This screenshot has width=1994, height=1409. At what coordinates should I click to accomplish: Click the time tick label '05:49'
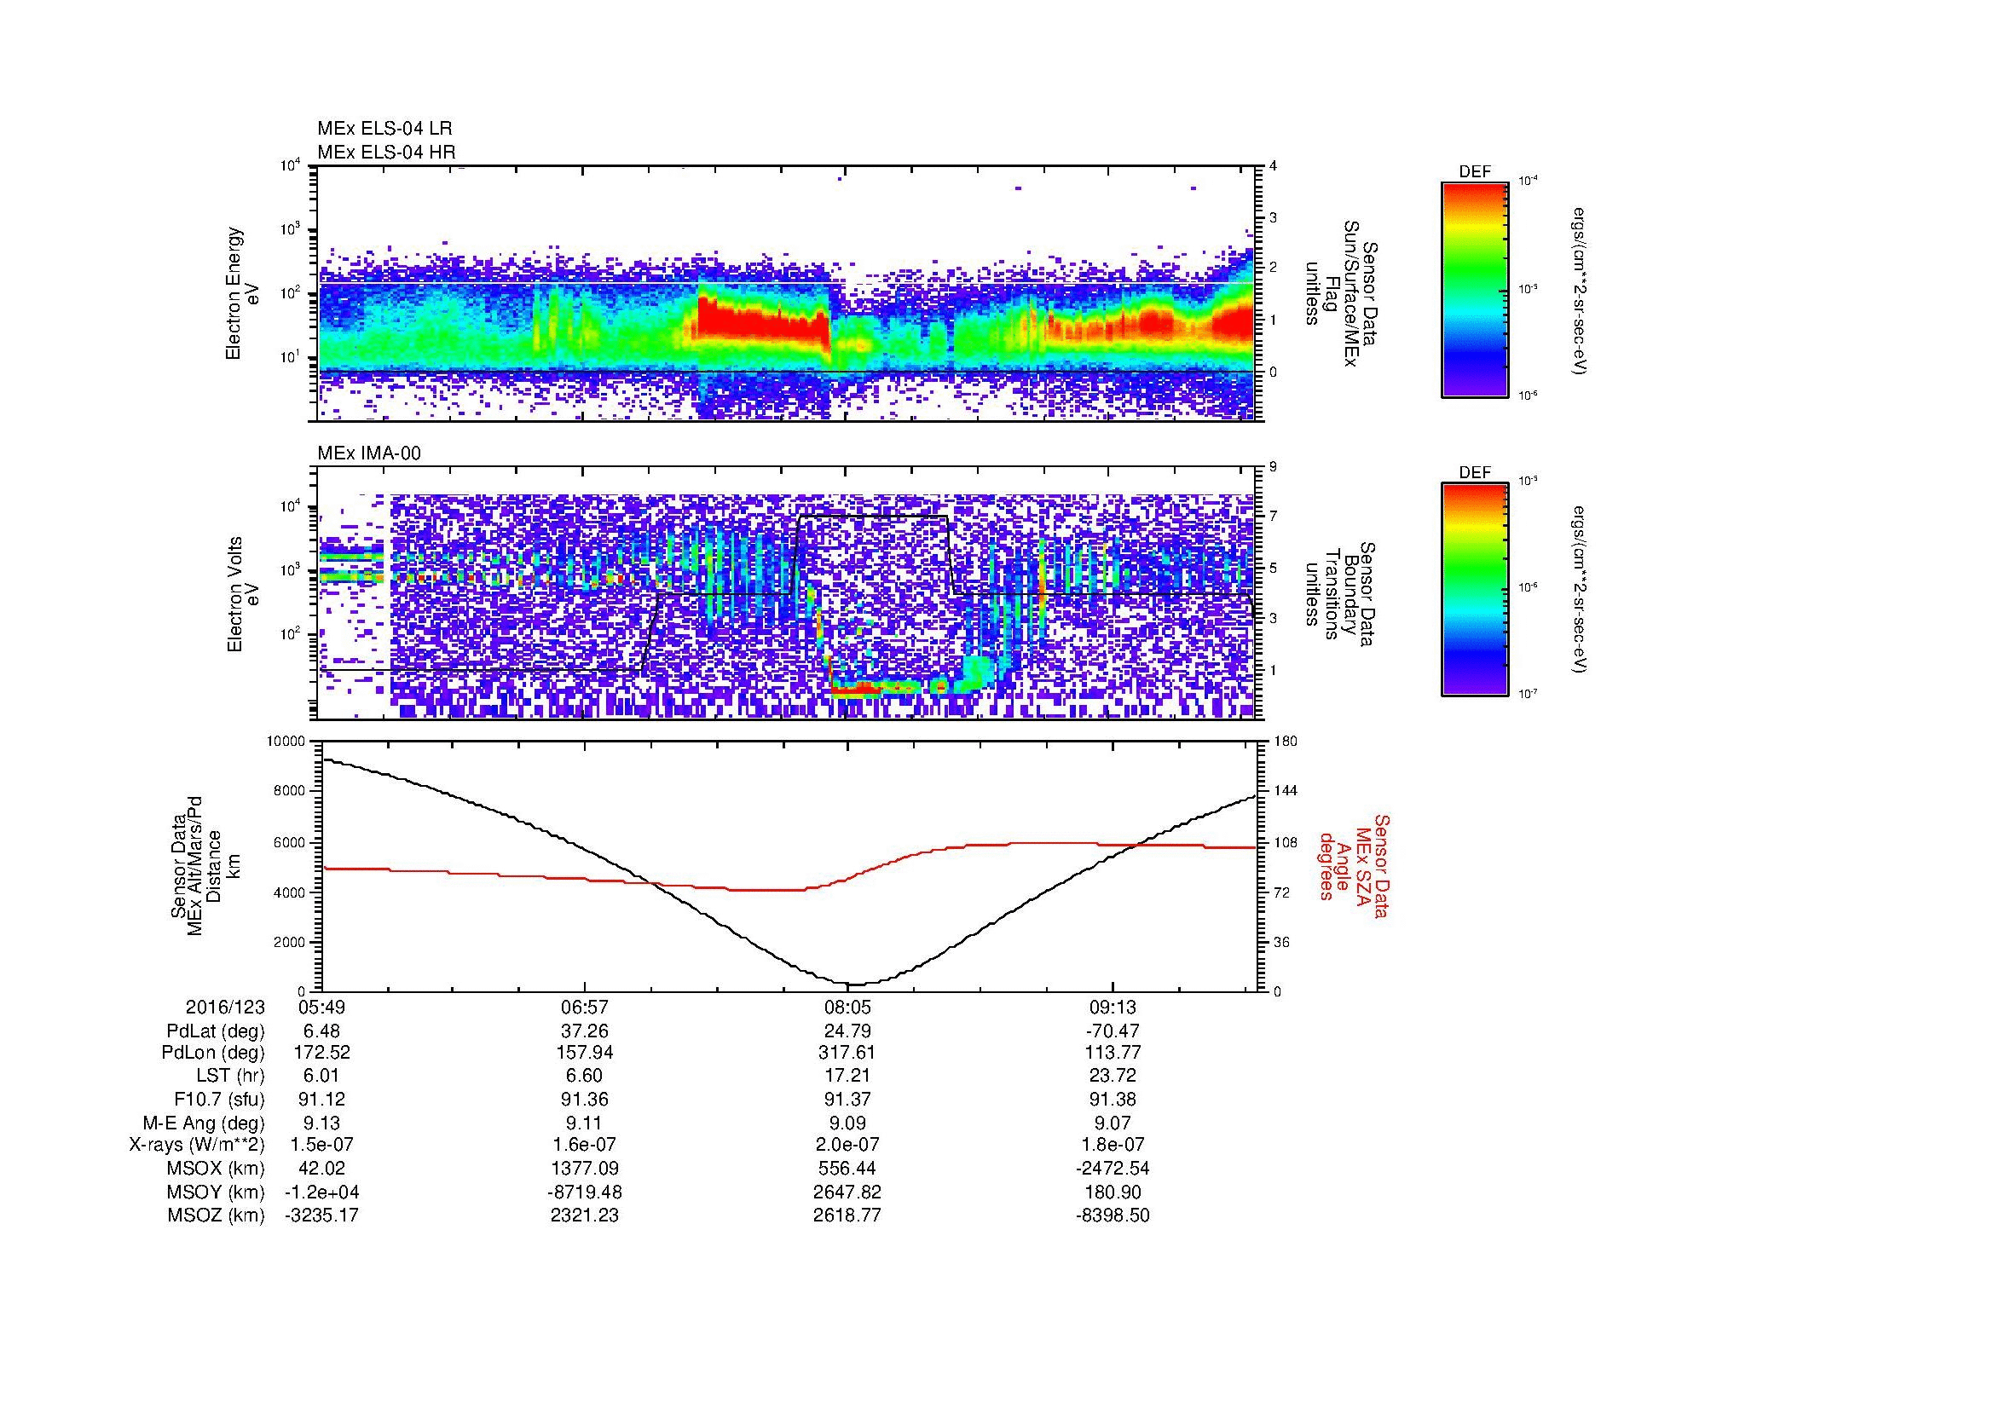pos(321,1007)
